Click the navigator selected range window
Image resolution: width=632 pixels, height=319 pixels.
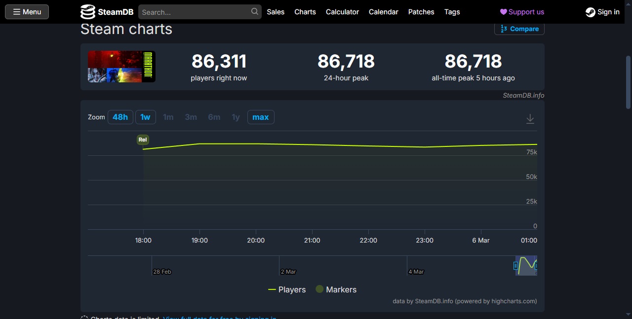coord(526,265)
